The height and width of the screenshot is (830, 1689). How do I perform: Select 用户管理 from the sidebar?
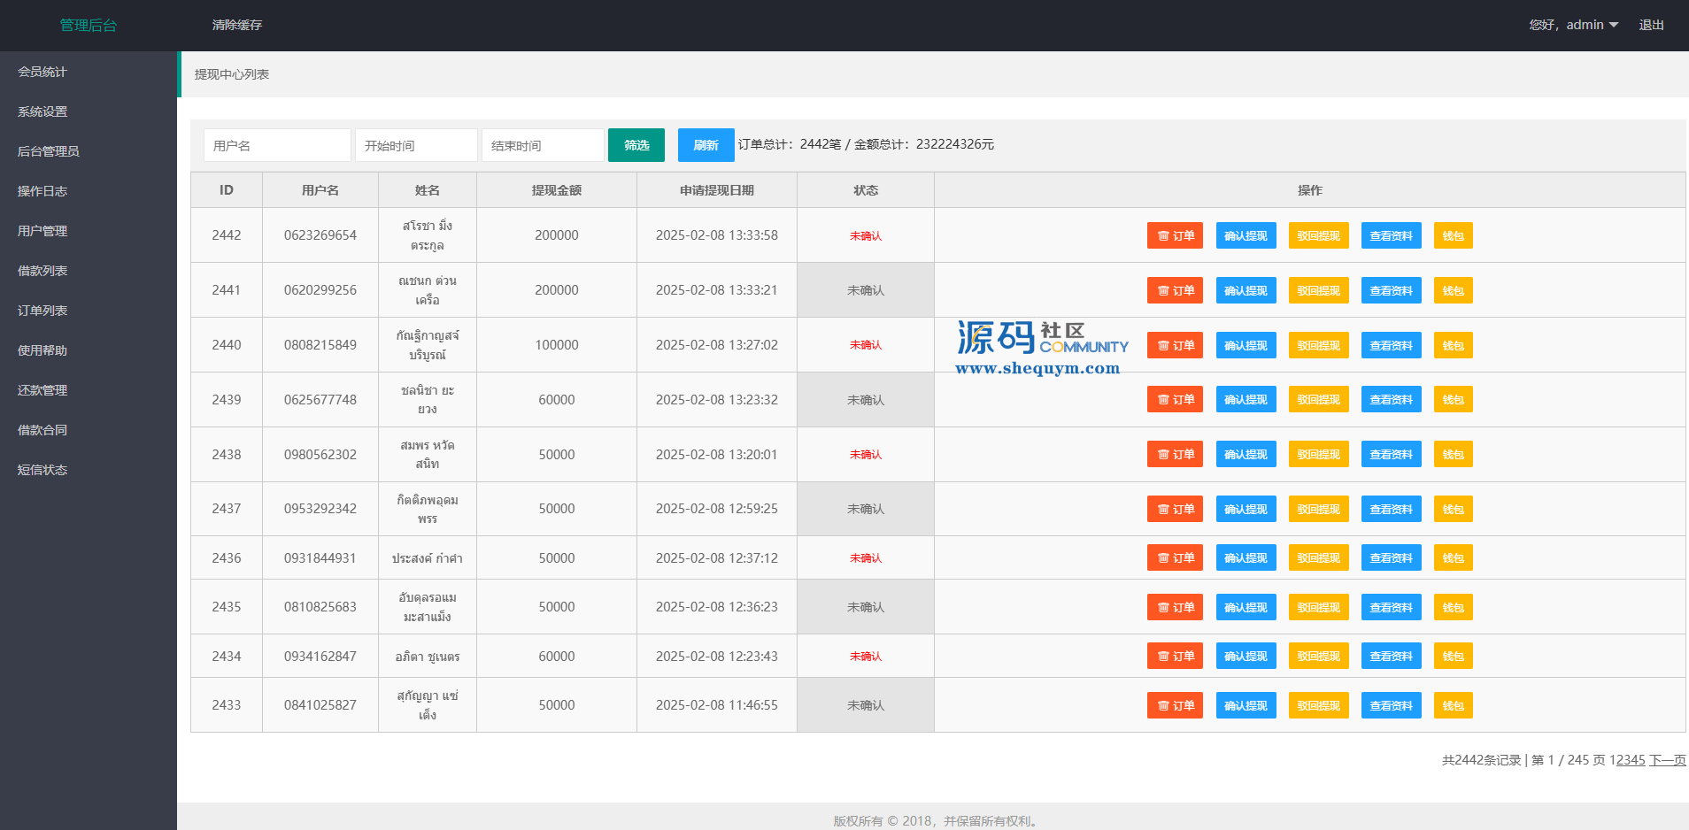click(x=42, y=231)
